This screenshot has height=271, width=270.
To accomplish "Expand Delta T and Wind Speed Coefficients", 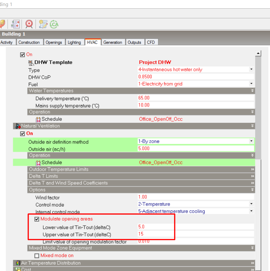I will click(x=253, y=183).
